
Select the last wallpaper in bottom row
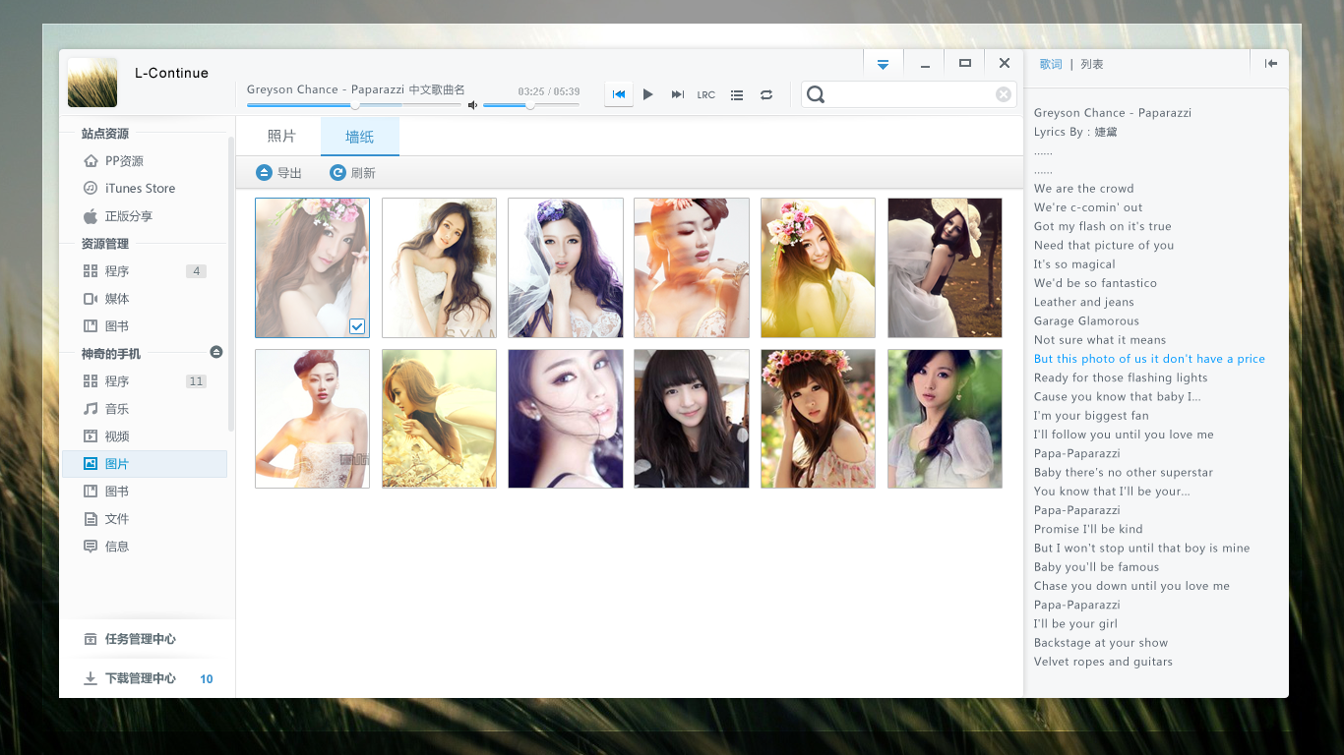click(945, 419)
